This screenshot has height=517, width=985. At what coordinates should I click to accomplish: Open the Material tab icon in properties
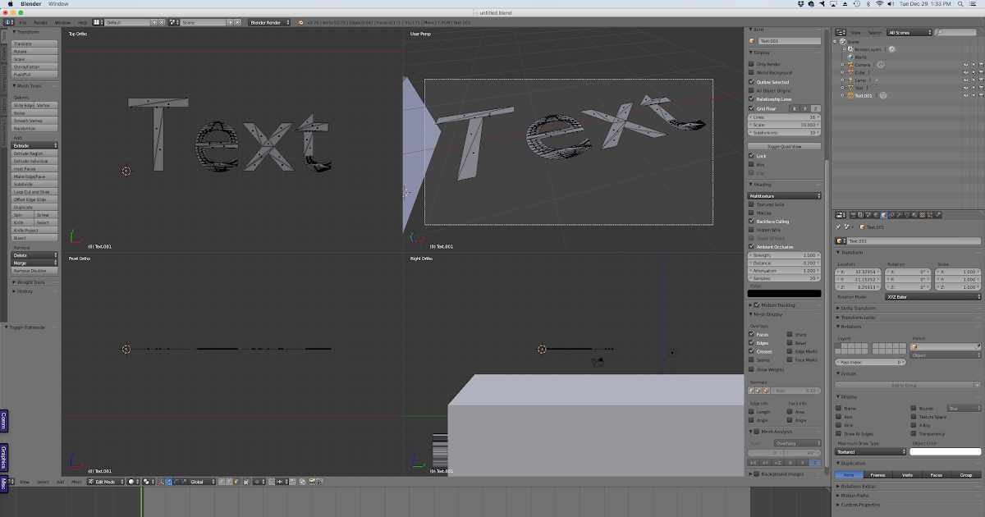pyautogui.click(x=914, y=215)
